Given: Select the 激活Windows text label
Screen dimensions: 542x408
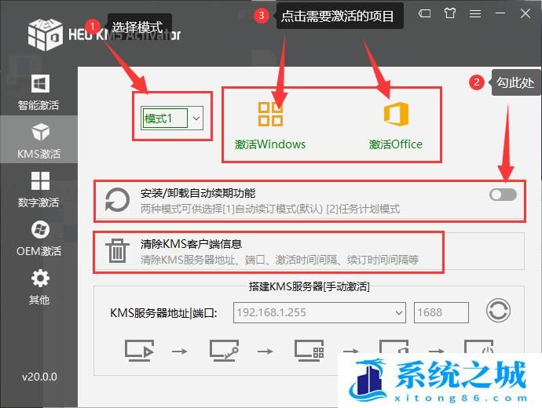Looking at the screenshot, I should tap(270, 144).
